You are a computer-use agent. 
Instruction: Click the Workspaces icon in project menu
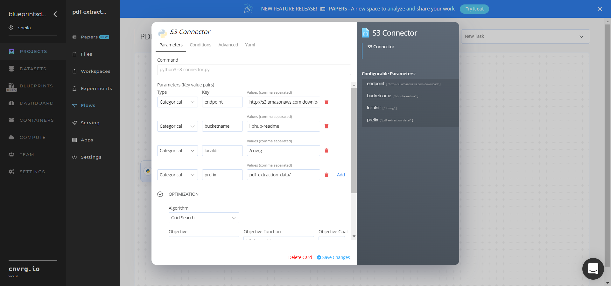tap(74, 71)
